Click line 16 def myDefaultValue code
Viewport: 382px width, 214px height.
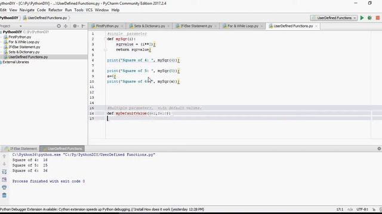point(139,114)
